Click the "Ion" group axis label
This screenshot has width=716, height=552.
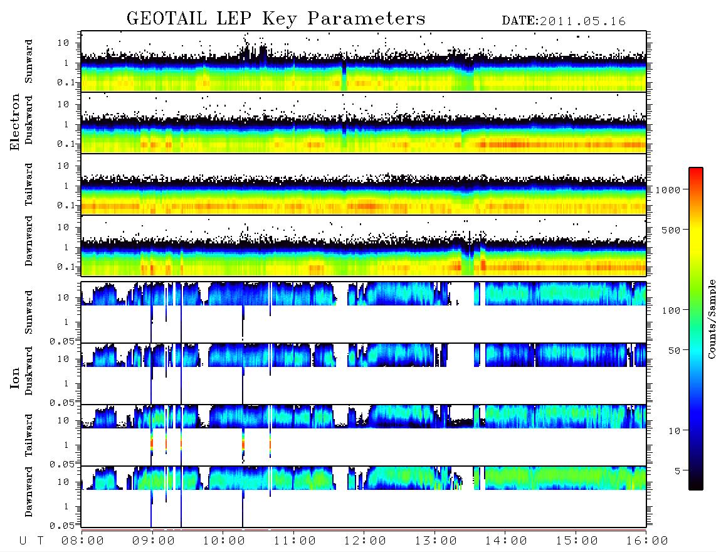pos(14,378)
